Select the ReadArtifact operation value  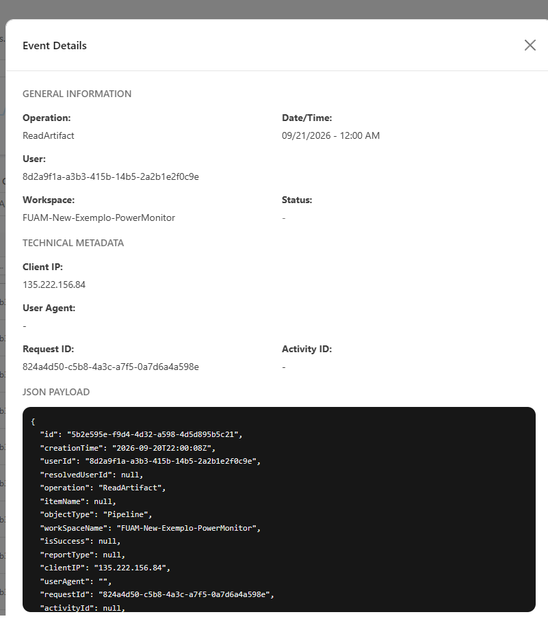tap(49, 135)
